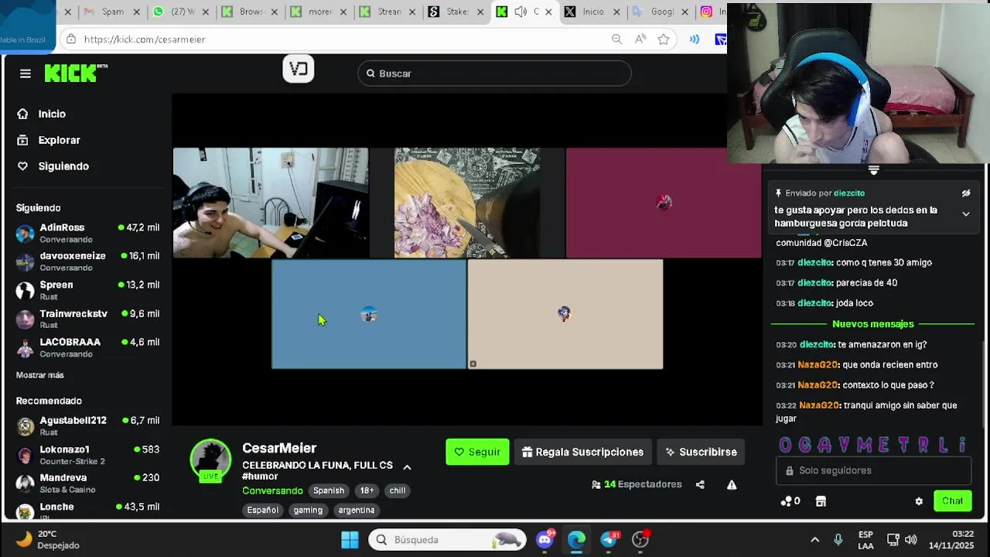Open the davooxeneize channel
990x557 pixels.
(x=87, y=261)
